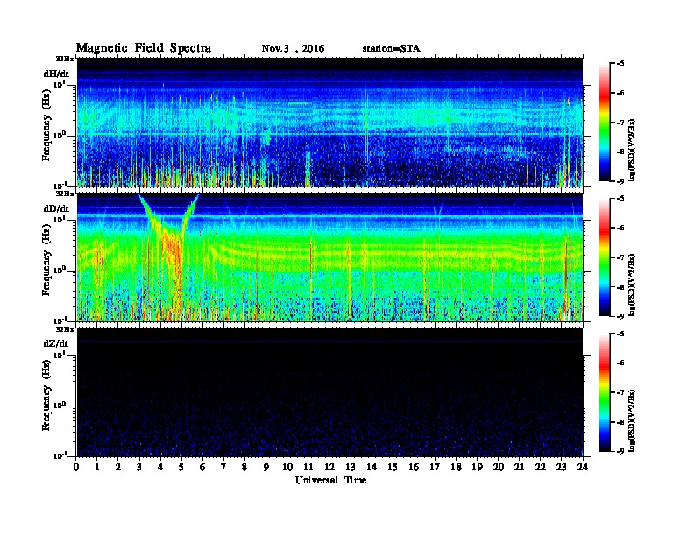Click the "-8" tick on the dD/dt color scale
Screen dimensions: 694x536
click(x=620, y=287)
